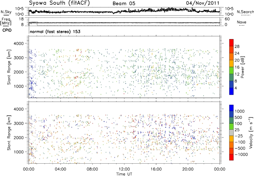Click the gray segment of Velocity colorbar
Image resolution: width=254 pixels, height=176 pixels.
(x=231, y=133)
